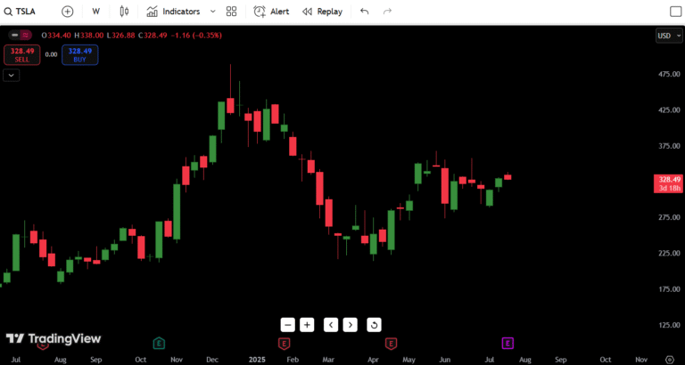Click the 125.00 price axis label
Viewport: 685px width, 365px height.
(669, 325)
